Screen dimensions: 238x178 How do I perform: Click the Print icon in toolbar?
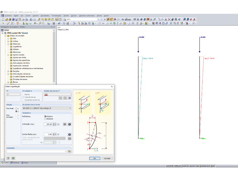tap(23, 19)
